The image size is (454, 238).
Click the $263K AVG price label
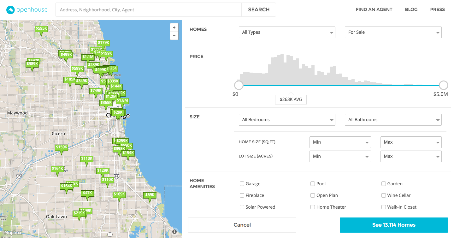(291, 99)
